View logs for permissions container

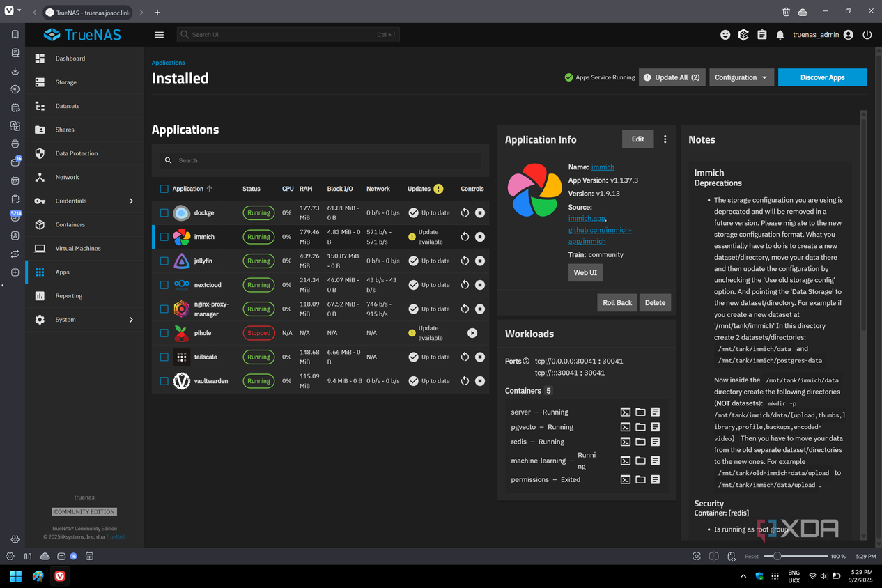click(655, 479)
